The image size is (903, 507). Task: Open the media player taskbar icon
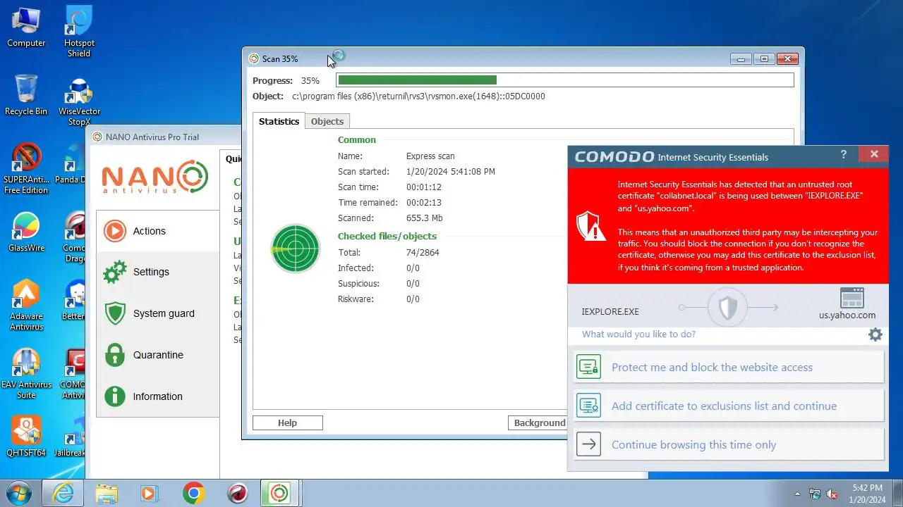tap(149, 493)
